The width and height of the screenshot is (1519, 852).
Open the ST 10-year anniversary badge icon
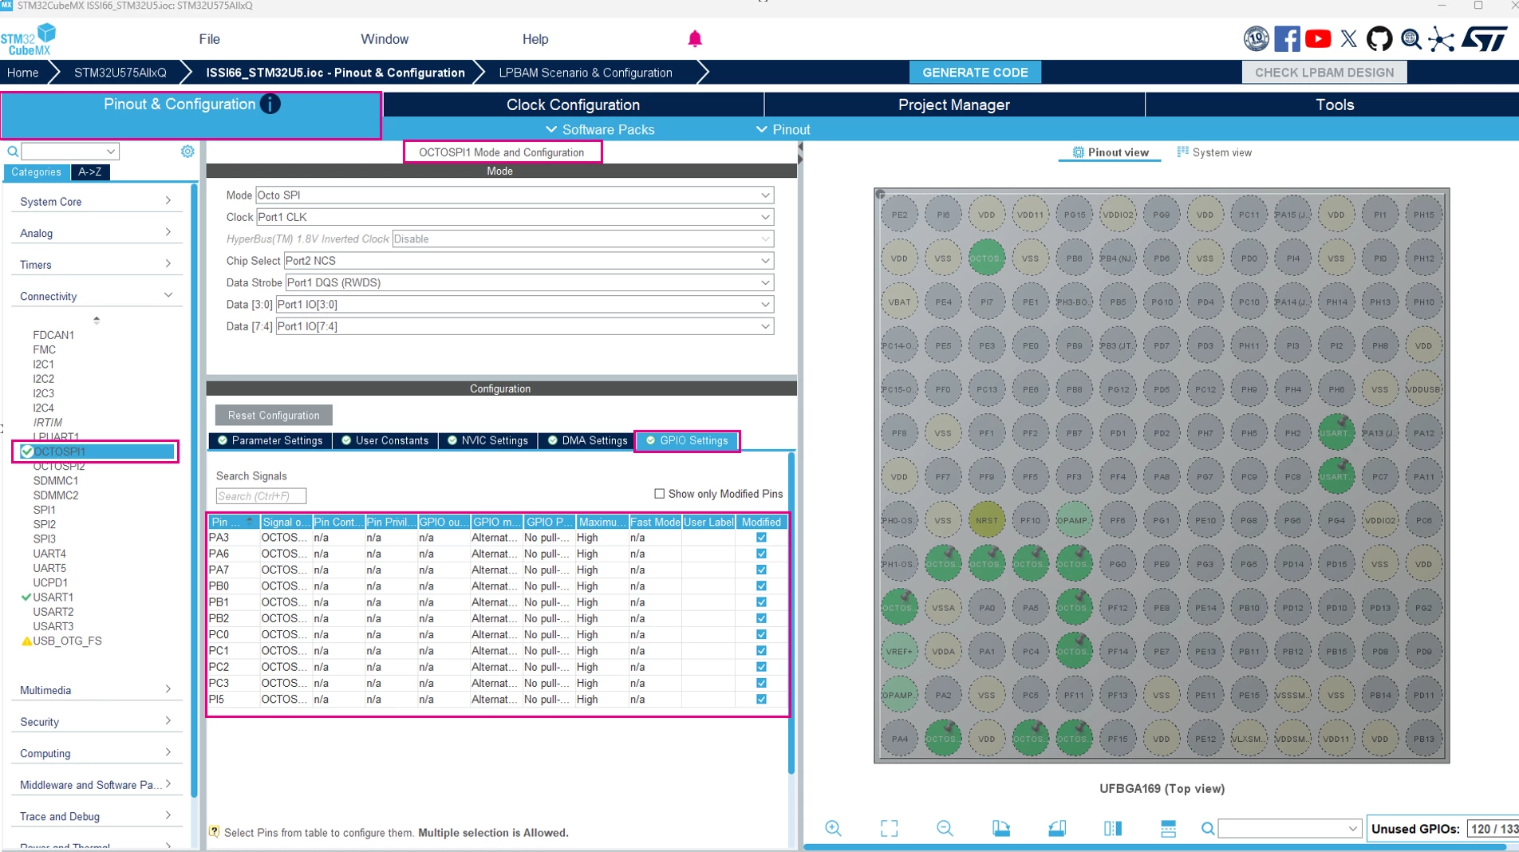[x=1256, y=38]
